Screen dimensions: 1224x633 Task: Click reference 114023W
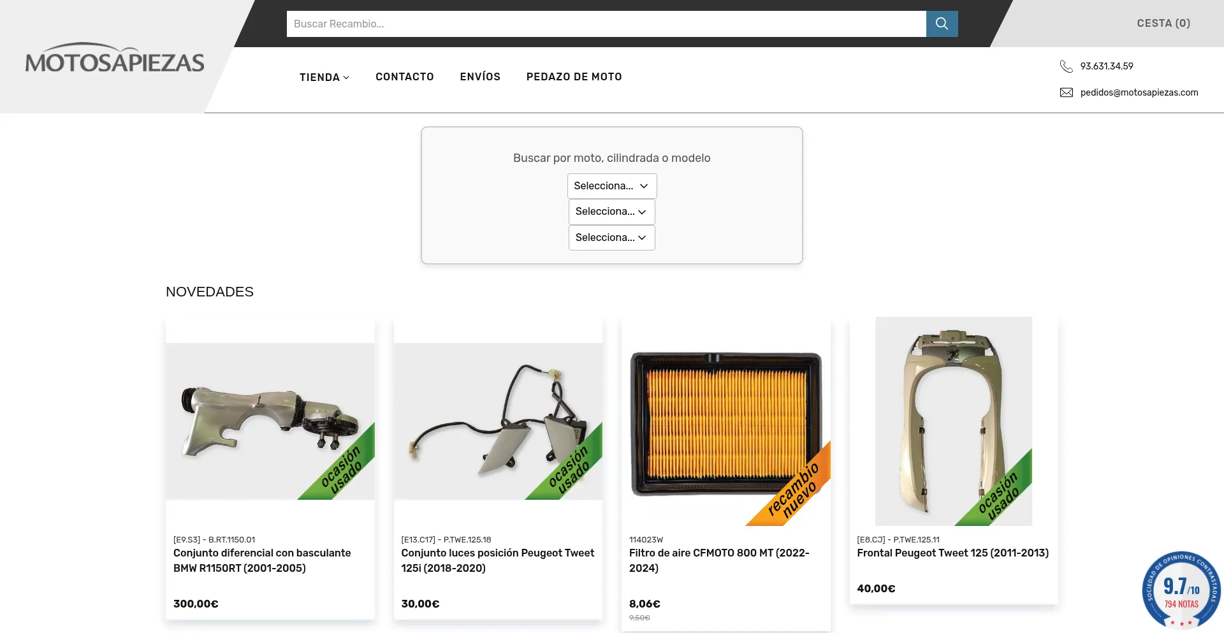646,539
